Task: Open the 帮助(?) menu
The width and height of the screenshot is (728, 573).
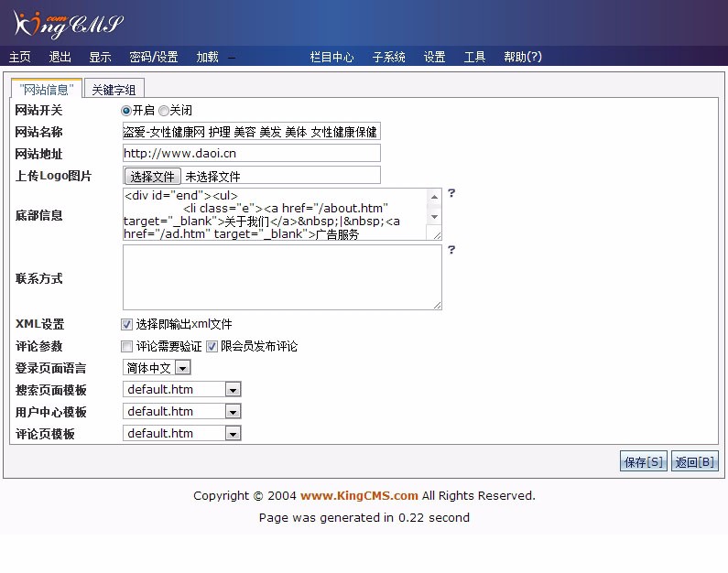Action: pyautogui.click(x=523, y=57)
